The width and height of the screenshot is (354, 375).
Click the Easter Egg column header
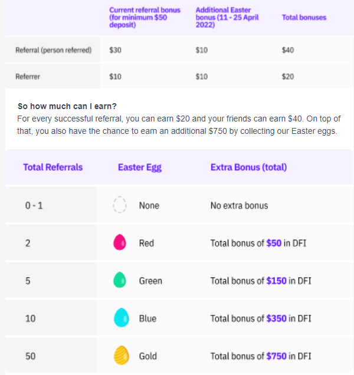tap(139, 167)
